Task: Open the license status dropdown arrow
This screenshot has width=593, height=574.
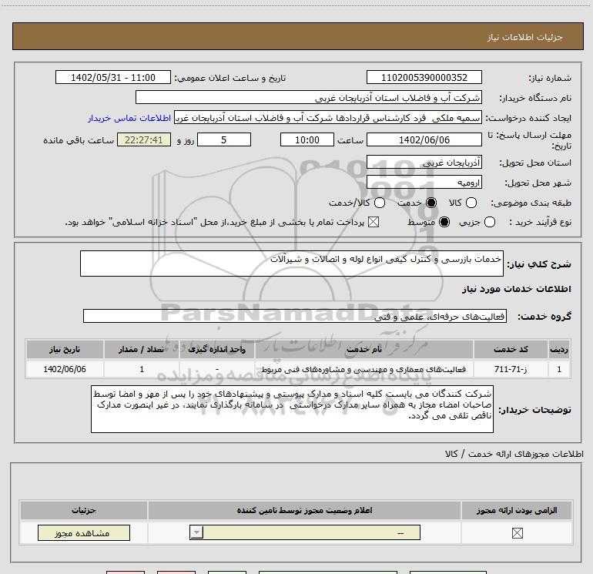Action: tap(196, 532)
